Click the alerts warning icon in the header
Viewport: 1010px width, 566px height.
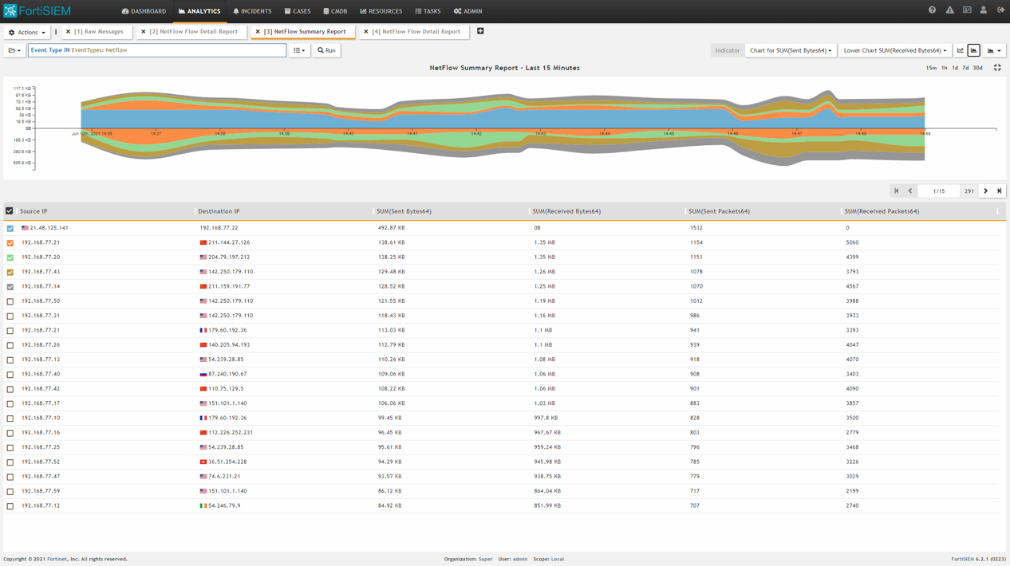click(949, 10)
